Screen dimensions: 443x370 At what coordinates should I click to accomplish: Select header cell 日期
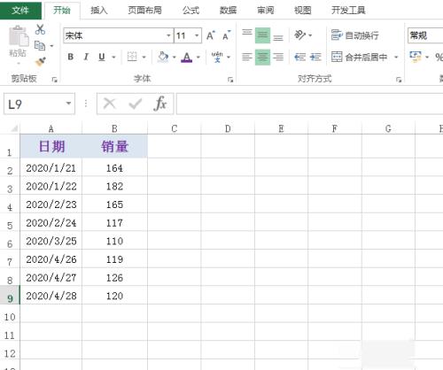click(51, 146)
